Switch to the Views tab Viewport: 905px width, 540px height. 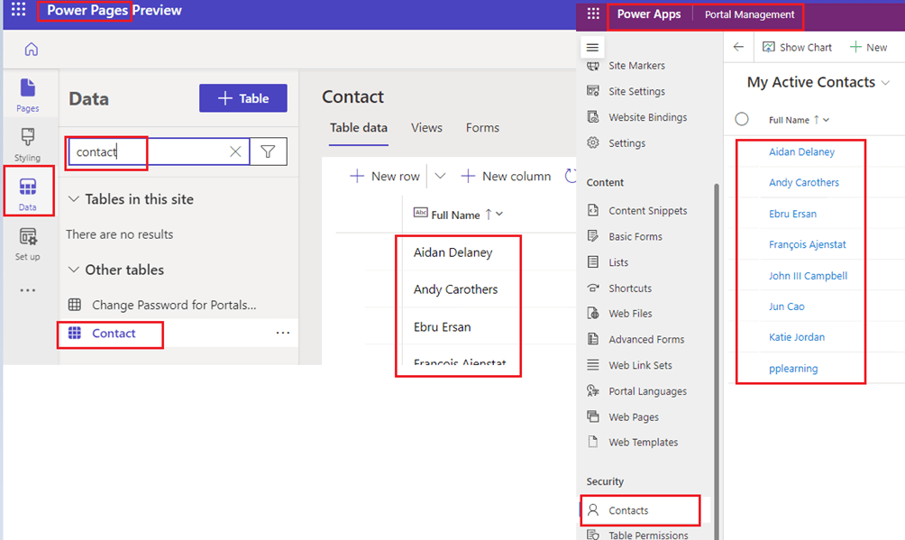click(426, 128)
